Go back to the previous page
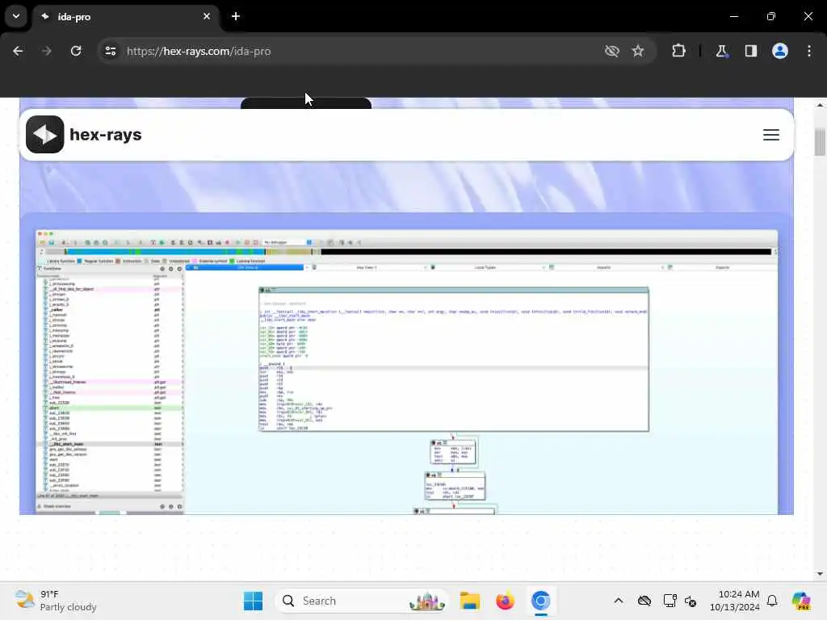 click(x=18, y=51)
